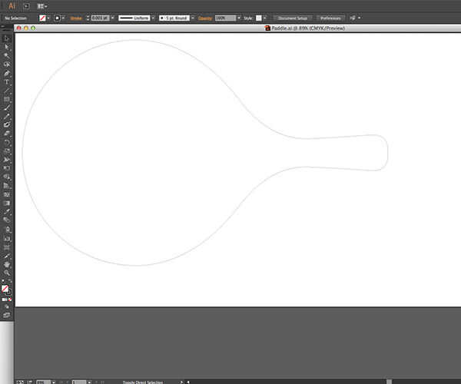Select the Blob Brush tool

coord(6,125)
